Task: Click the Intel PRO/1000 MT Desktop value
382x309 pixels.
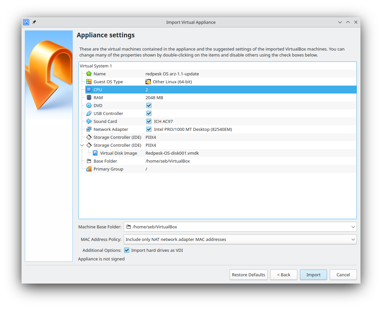Action: pyautogui.click(x=193, y=129)
